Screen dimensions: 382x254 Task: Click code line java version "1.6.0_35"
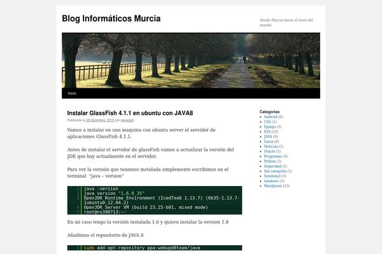pyautogui.click(x=114, y=194)
